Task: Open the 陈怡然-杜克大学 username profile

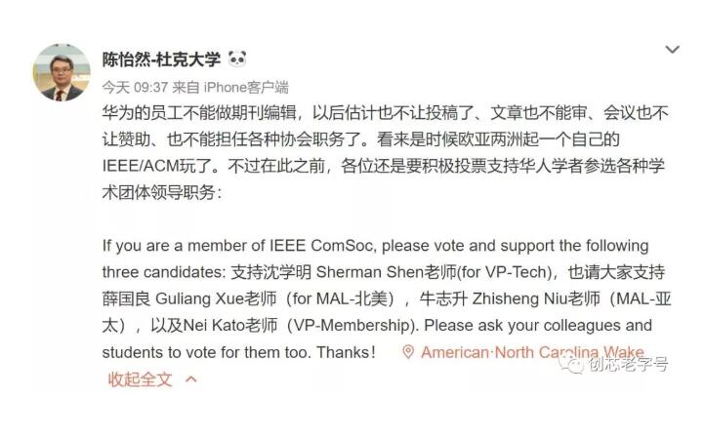Action: (x=161, y=59)
